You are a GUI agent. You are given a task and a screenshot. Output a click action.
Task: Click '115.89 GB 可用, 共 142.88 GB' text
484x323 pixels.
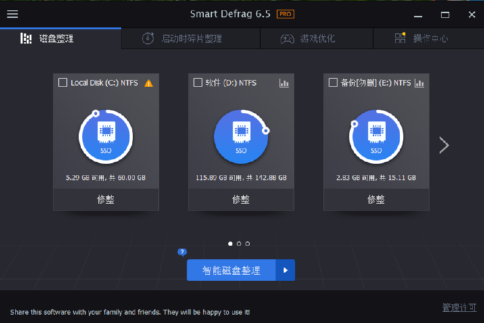241,178
